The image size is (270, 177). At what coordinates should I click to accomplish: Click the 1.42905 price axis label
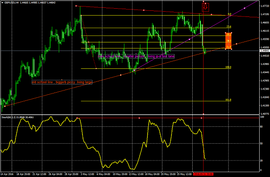(x=265, y=80)
